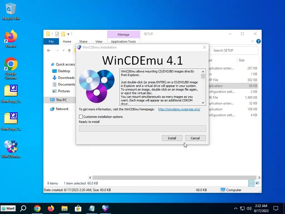Image resolution: width=285 pixels, height=214 pixels.
Task: Open the File menu in Explorer
Action: pyautogui.click(x=51, y=42)
